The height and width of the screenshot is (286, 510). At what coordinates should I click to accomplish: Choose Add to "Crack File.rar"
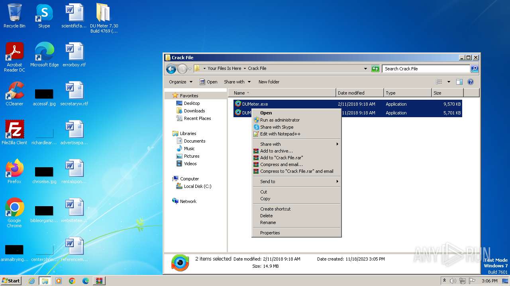[x=297, y=158]
